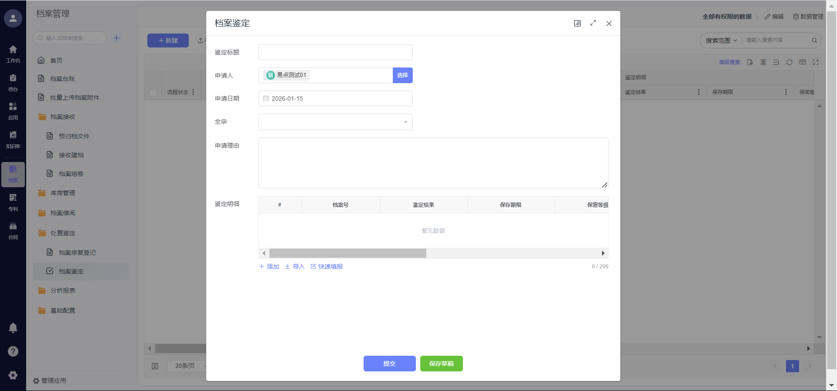This screenshot has width=837, height=391.
Task: Open the settings gear in left sidebar
Action: coord(13,375)
